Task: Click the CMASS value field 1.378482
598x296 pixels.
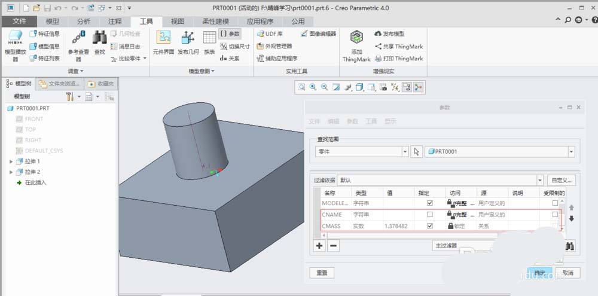Action: (x=398, y=226)
